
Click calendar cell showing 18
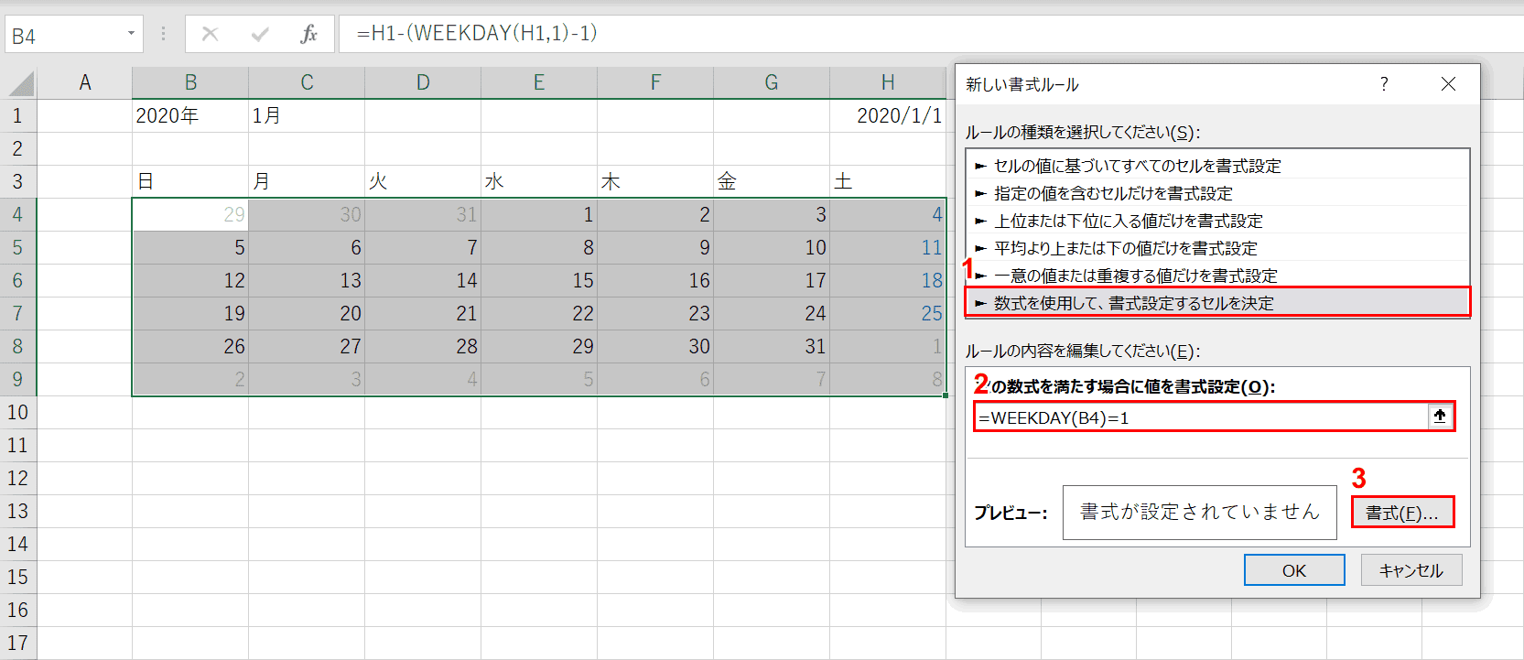pyautogui.click(x=888, y=280)
